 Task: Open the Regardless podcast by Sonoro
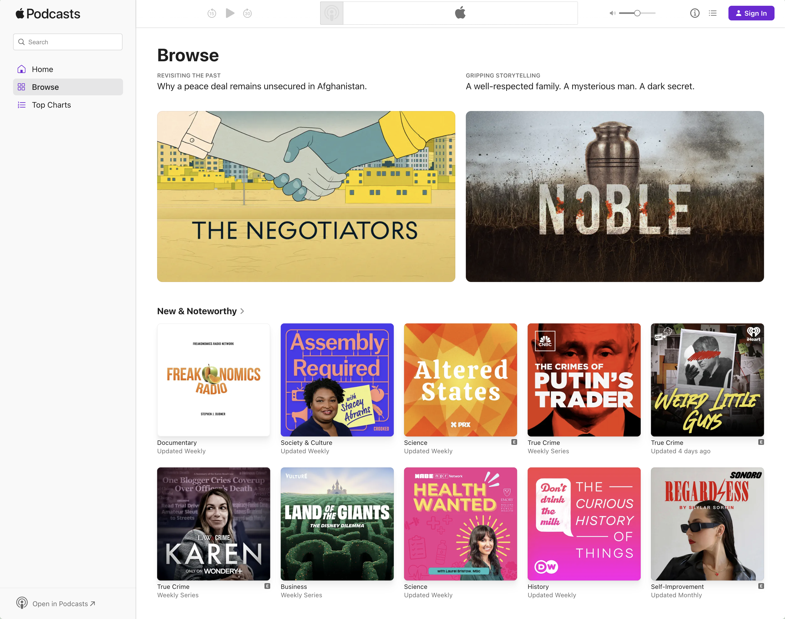click(x=707, y=524)
